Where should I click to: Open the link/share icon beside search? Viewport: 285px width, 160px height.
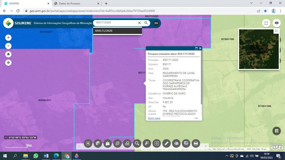coord(156,23)
